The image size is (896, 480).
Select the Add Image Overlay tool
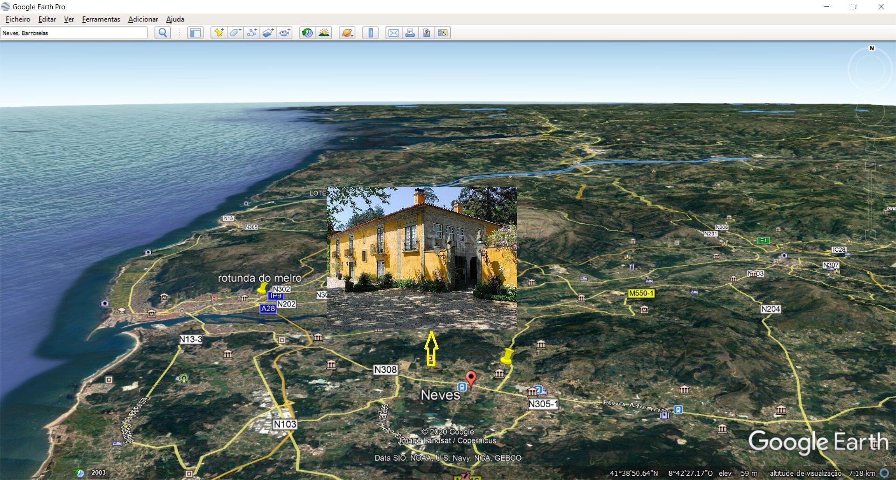coord(268,33)
